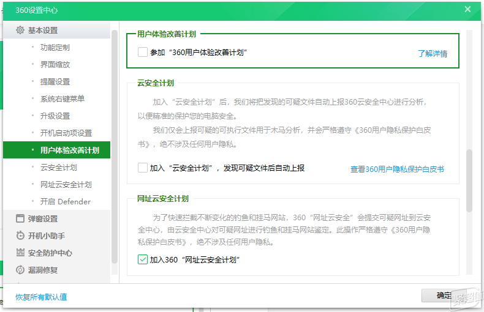Viewport: 484px width, 312px height.
Task: Open 查看360用户隐私保护白皮书 link
Action: 397,169
